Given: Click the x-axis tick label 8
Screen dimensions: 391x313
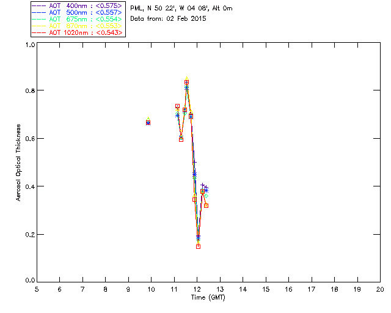Looking at the screenshot, I should (106, 289).
